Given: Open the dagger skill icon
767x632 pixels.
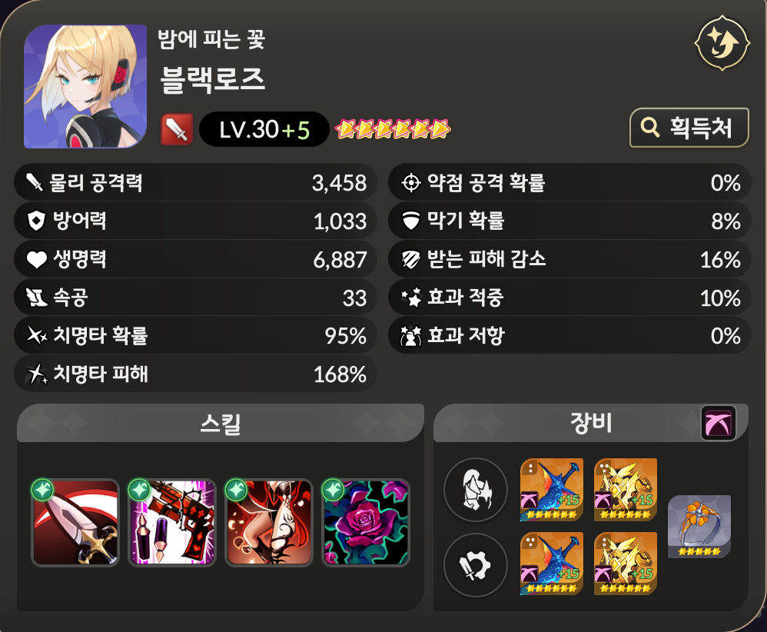Looking at the screenshot, I should (75, 522).
